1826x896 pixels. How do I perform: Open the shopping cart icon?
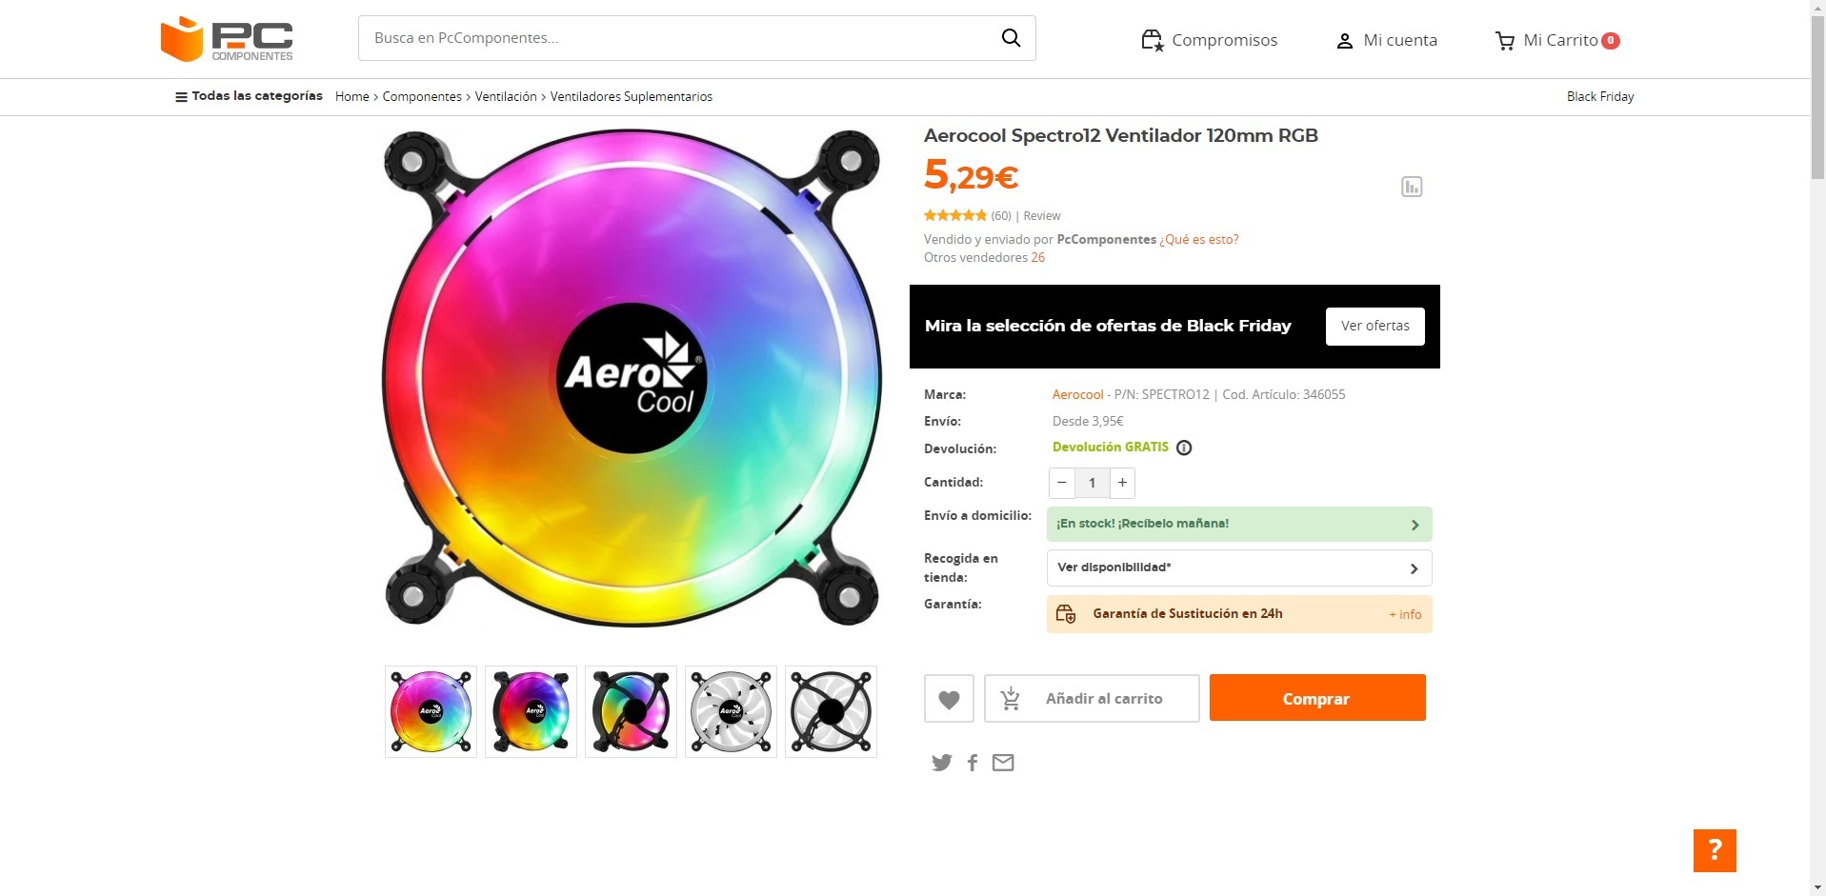coord(1505,41)
